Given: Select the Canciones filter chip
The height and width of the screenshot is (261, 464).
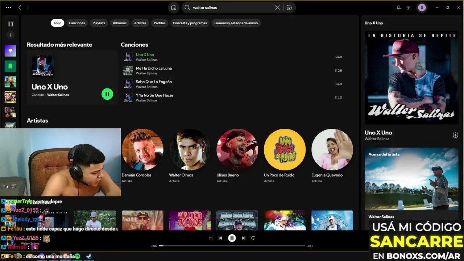Looking at the screenshot, I should click(x=77, y=23).
